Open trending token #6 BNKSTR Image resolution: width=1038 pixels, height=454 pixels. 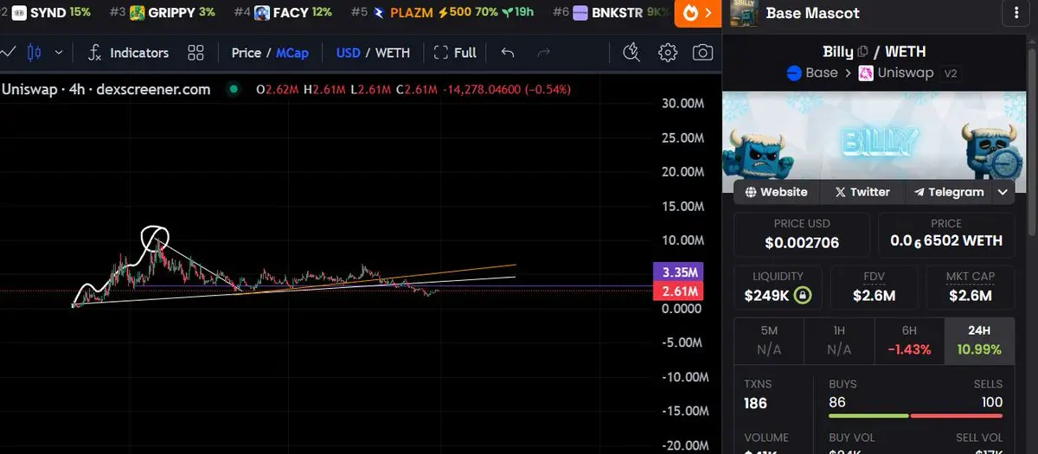[611, 13]
